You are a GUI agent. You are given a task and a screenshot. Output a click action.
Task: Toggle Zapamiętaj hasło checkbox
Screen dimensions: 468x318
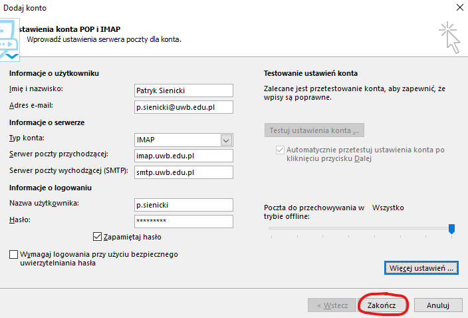tap(97, 236)
